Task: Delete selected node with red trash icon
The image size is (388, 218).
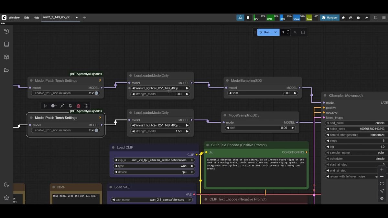Action: pos(78,106)
